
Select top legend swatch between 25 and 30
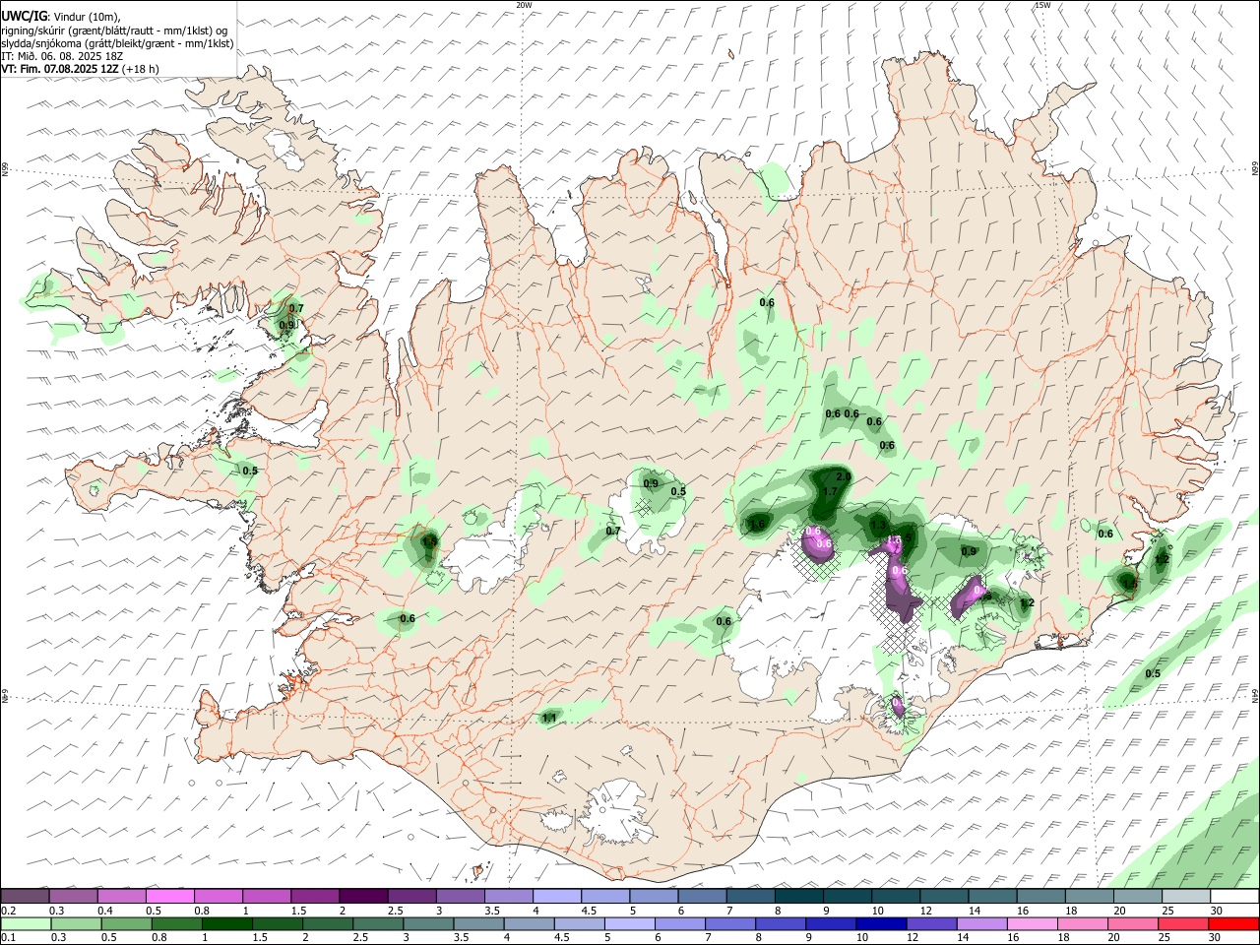(1185, 896)
